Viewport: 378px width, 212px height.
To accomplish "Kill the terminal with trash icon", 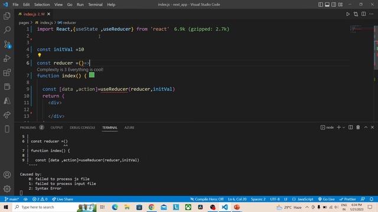I will point(358,127).
